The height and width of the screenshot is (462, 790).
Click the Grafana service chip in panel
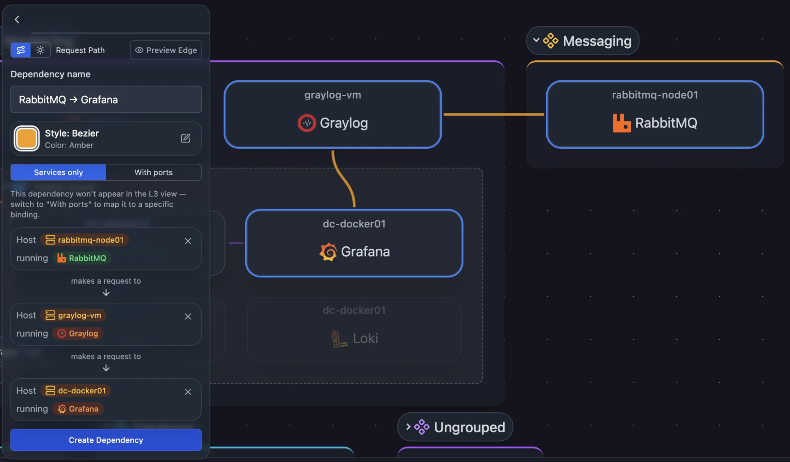click(78, 409)
